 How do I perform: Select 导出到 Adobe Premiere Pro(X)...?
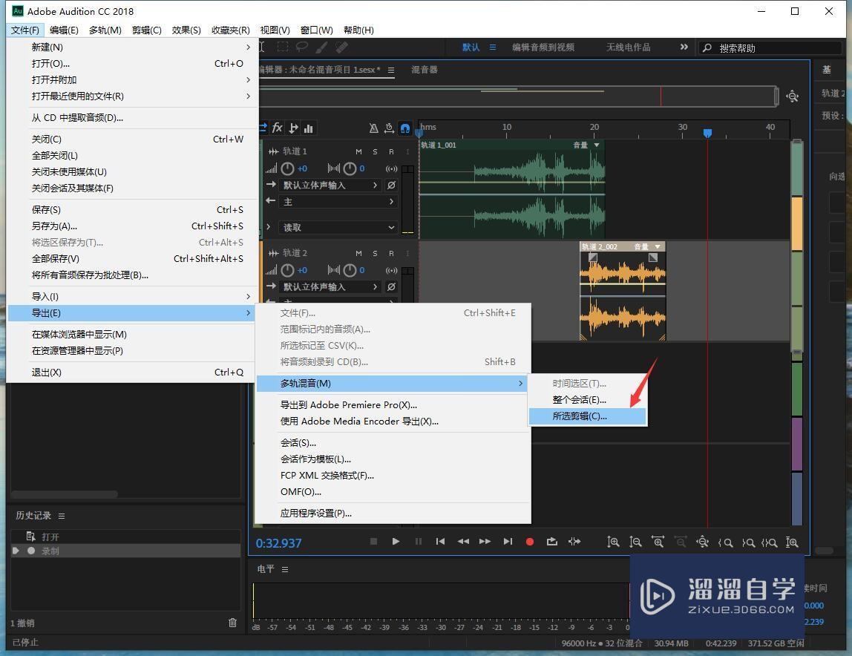[x=393, y=405]
